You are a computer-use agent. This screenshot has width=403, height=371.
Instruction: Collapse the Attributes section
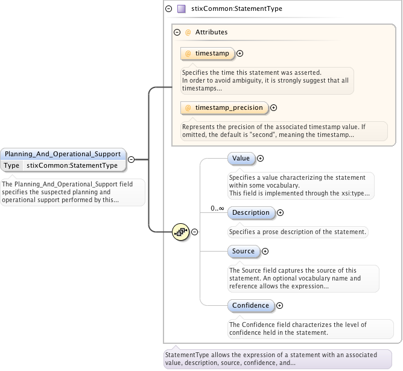(177, 32)
